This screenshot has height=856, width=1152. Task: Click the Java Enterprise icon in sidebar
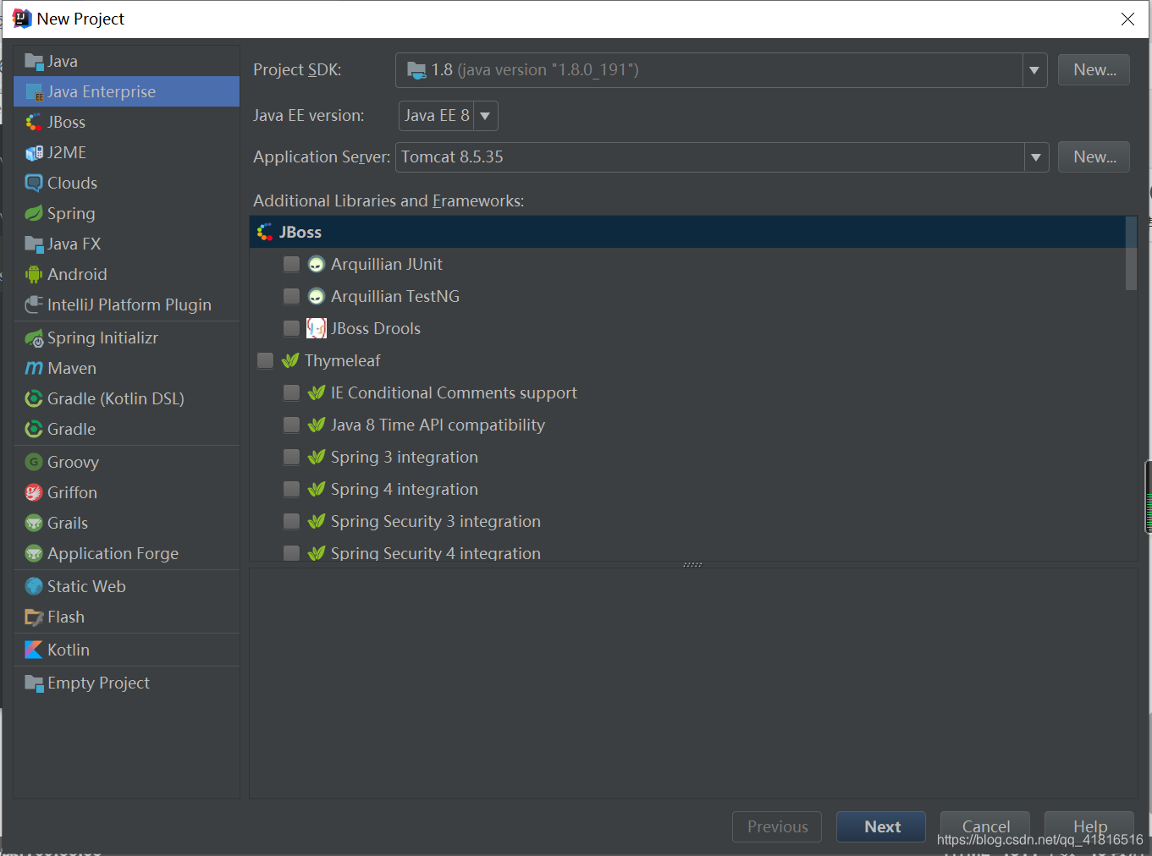34,91
